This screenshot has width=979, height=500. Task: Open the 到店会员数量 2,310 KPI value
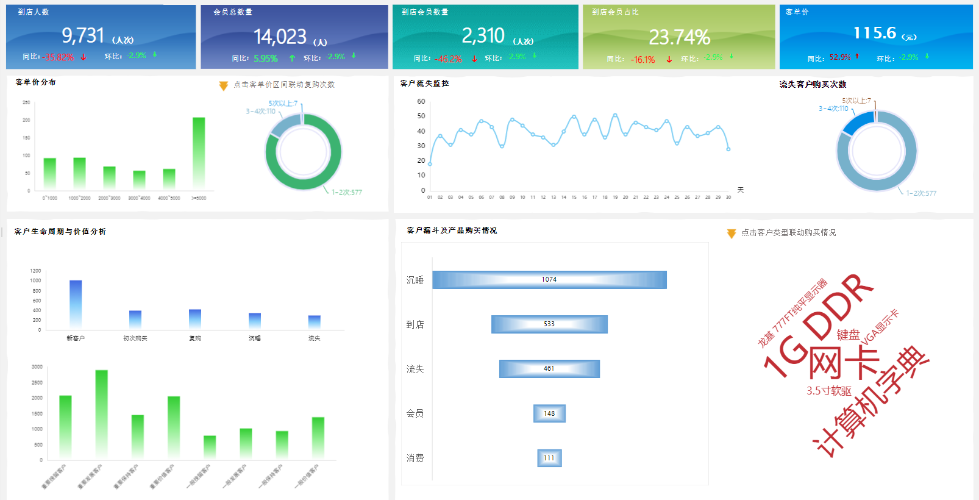pos(483,35)
